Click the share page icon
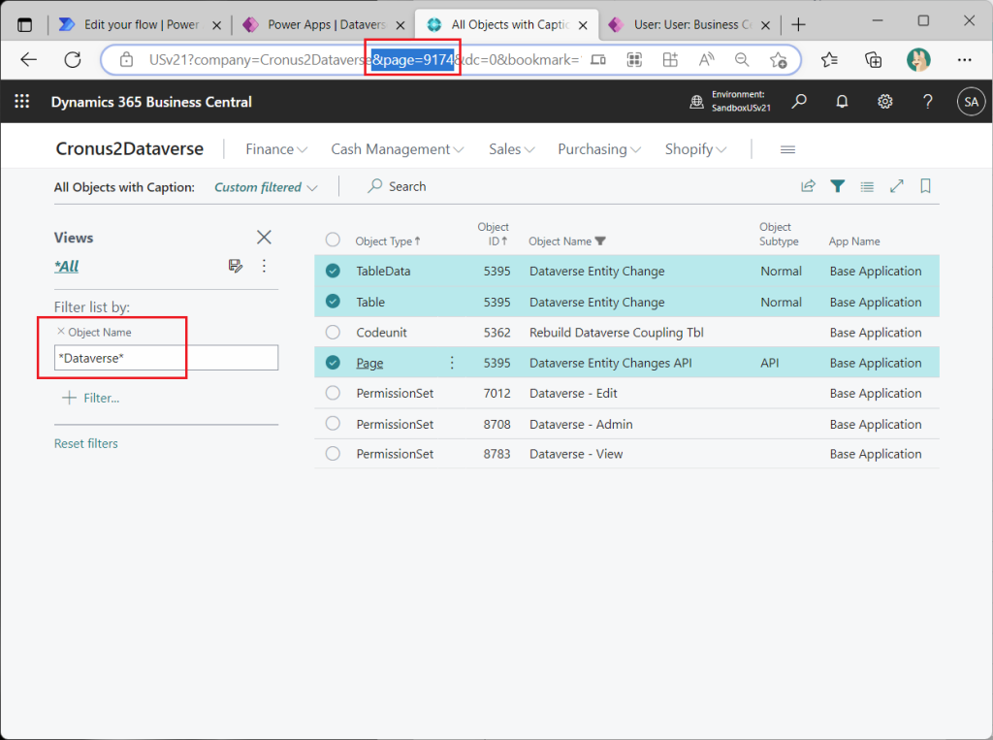The image size is (993, 740). pyautogui.click(x=808, y=186)
